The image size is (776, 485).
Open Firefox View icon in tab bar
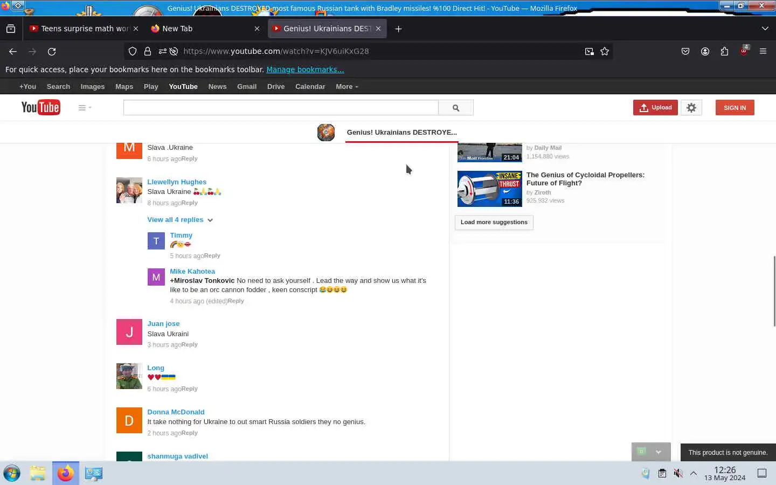click(x=11, y=29)
